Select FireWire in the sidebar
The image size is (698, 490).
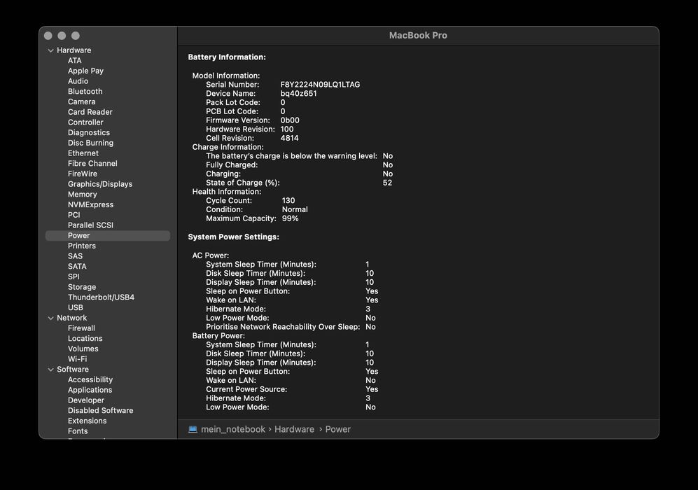tap(83, 174)
